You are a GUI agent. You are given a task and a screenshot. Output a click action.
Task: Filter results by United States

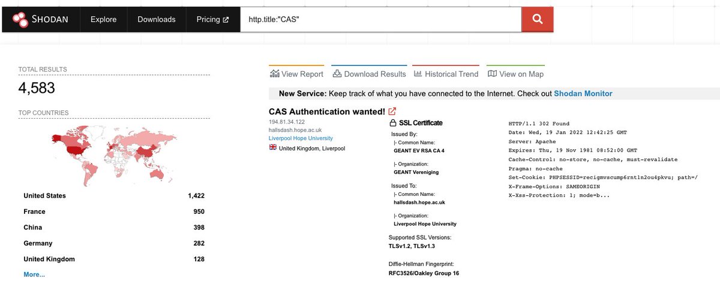point(44,196)
